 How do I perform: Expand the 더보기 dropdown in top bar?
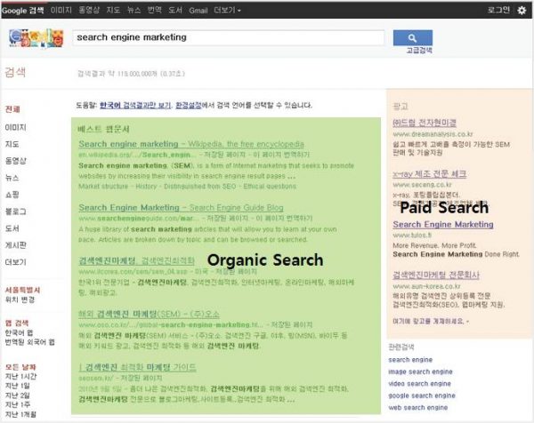point(227,10)
